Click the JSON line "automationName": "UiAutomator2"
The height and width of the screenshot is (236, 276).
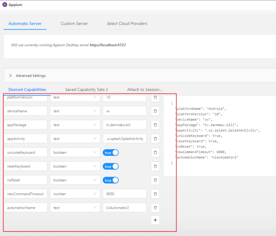[x=207, y=157]
